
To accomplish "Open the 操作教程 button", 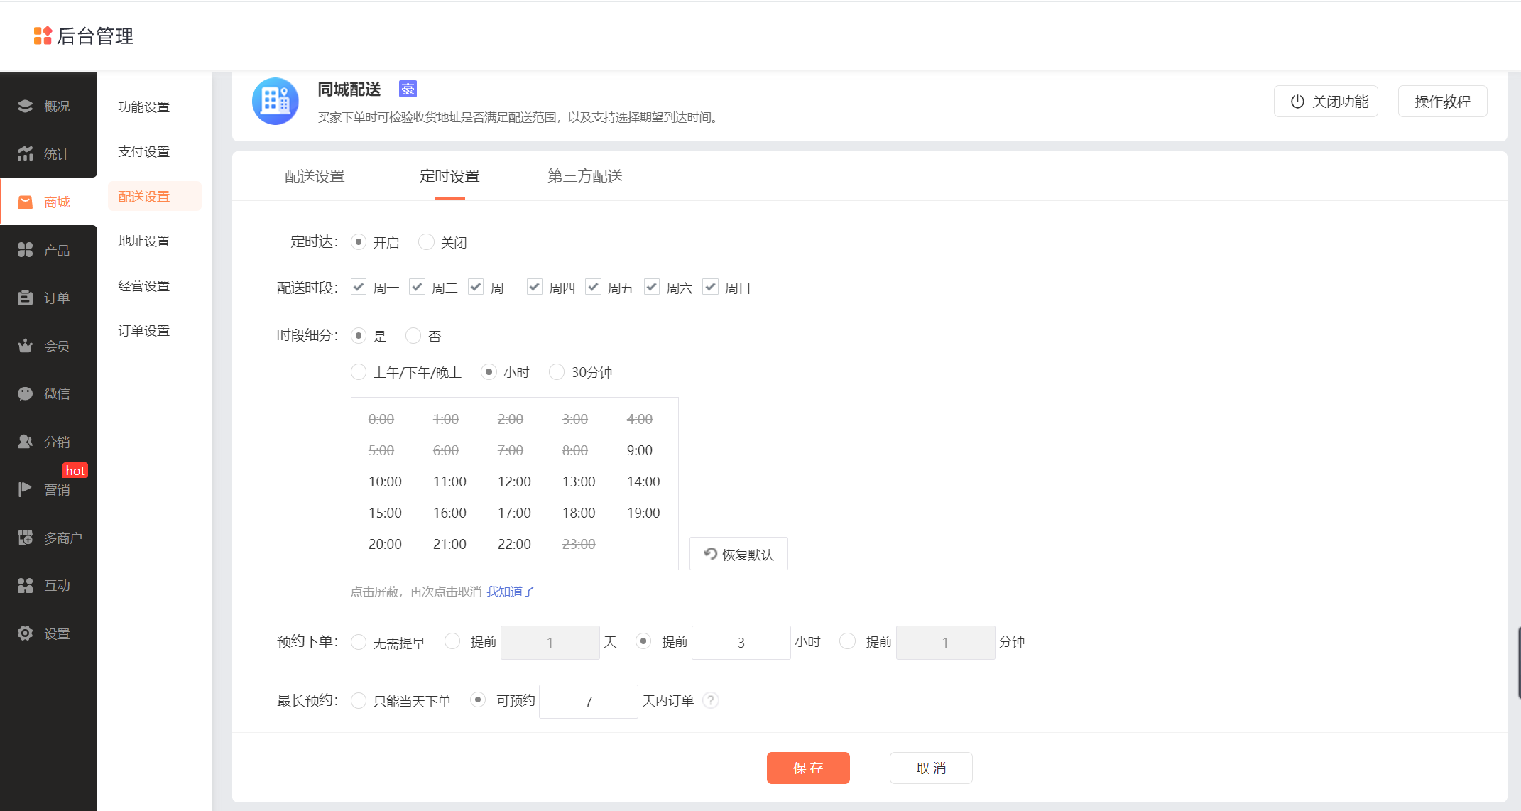I will point(1443,102).
